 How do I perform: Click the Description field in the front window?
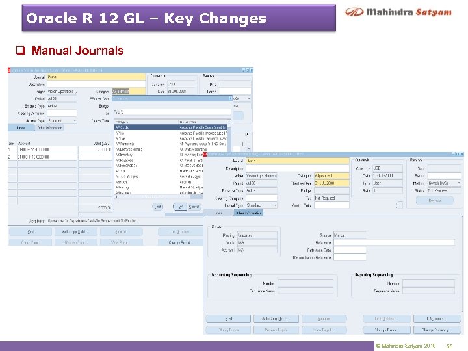point(298,168)
